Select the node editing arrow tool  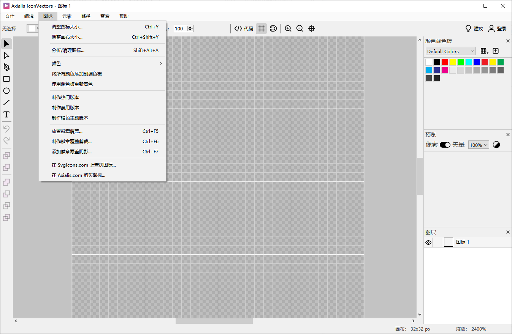[6, 55]
